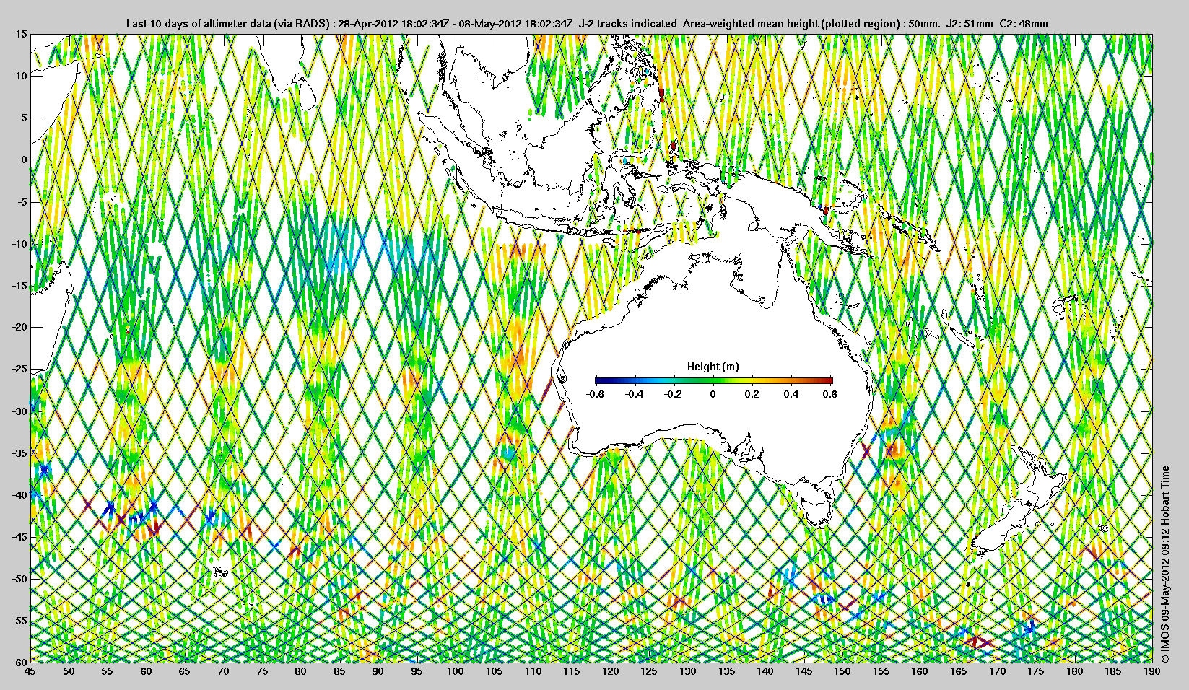The image size is (1189, 690).
Task: Click the '0' tick label under the colorbar
Action: pyautogui.click(x=713, y=394)
